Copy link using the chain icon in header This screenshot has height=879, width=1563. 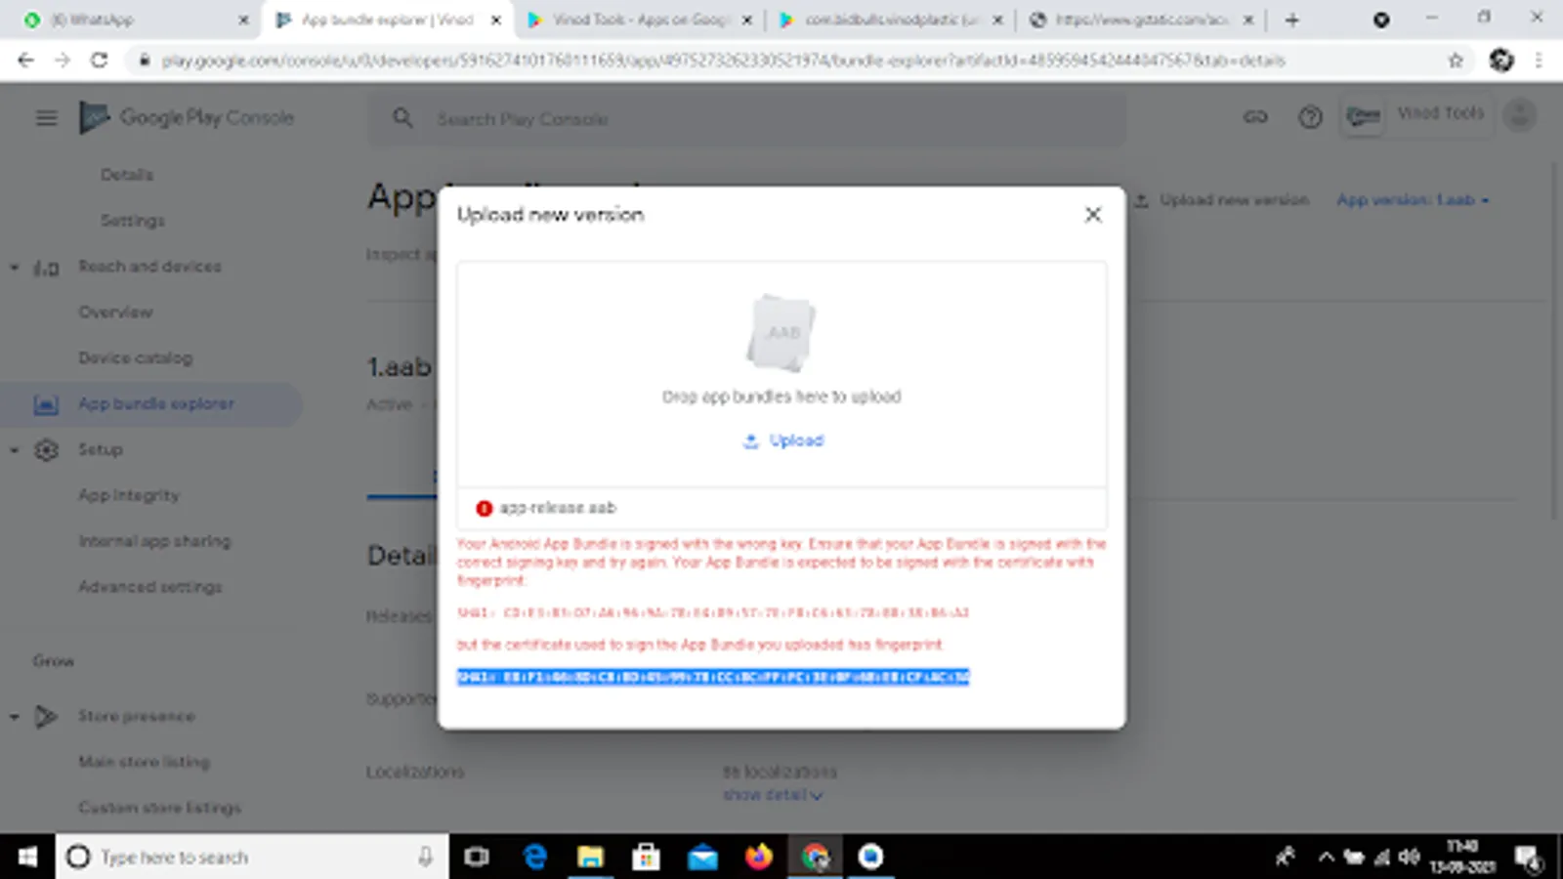(x=1255, y=117)
